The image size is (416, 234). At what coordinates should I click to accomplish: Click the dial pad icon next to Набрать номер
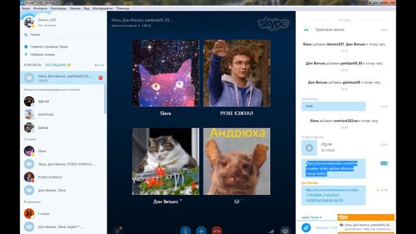[x=26, y=55]
